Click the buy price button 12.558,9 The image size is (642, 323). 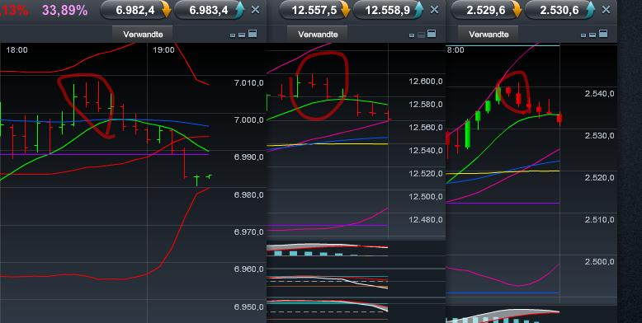(388, 10)
